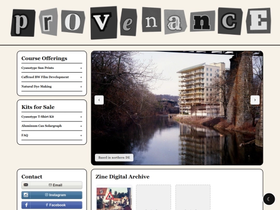
Task: Click the Zine Digital Archive heading
Action: point(122,177)
